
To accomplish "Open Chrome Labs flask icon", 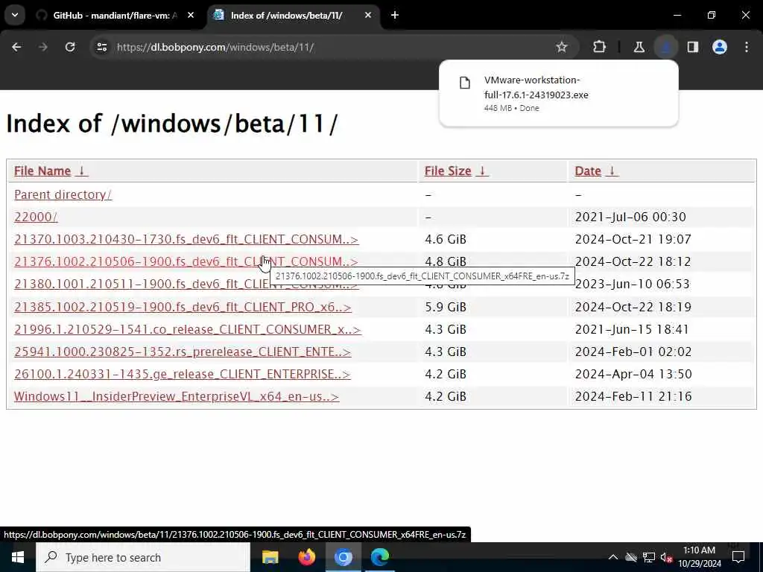I will 639,47.
